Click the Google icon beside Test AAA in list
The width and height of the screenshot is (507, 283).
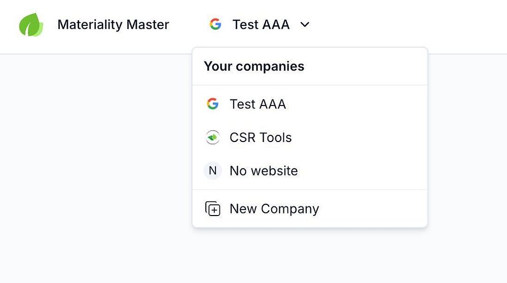212,104
